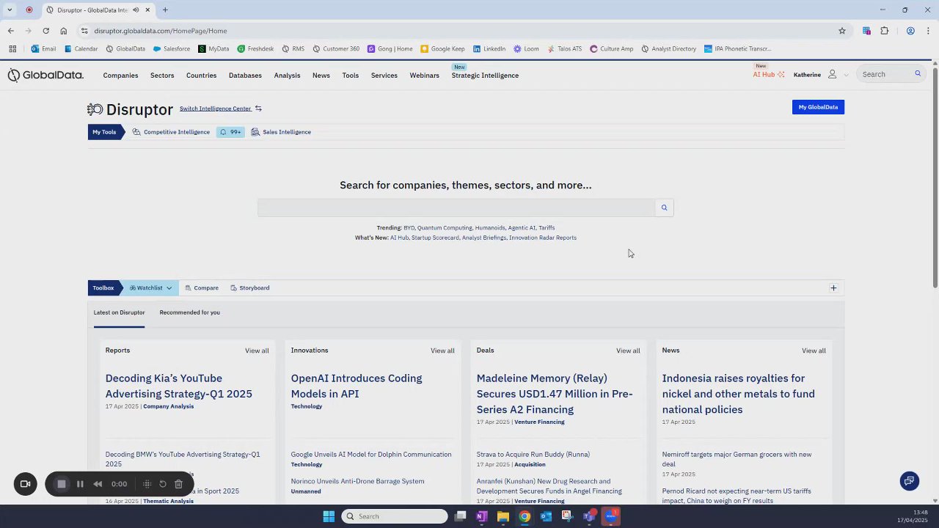Select the Latest on Disruptor tab
Viewport: 939px width, 528px height.
point(119,312)
